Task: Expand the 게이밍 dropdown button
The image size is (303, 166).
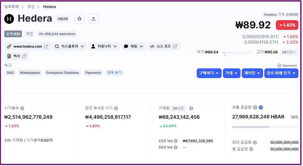Action: pos(252,73)
